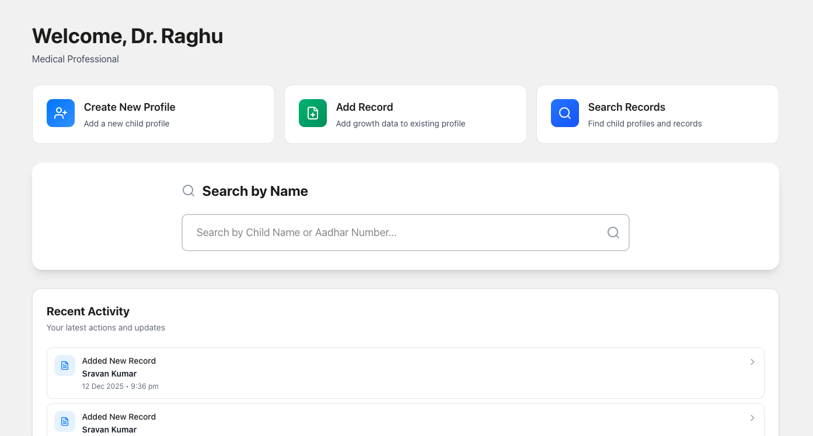Expand the first Added New Record entry chevron

(x=752, y=362)
